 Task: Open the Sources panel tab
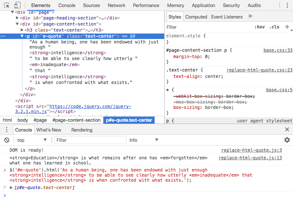(x=92, y=5)
